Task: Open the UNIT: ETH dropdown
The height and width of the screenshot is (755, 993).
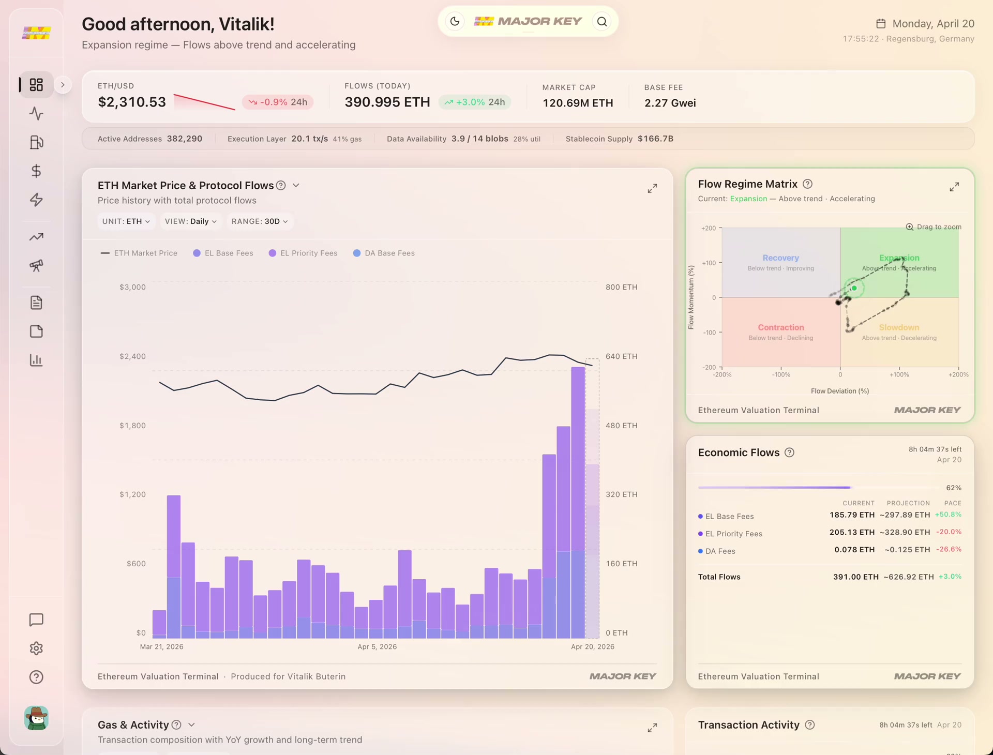Action: click(126, 221)
